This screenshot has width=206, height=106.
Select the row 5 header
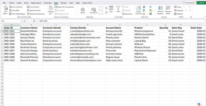click(x=2, y=41)
